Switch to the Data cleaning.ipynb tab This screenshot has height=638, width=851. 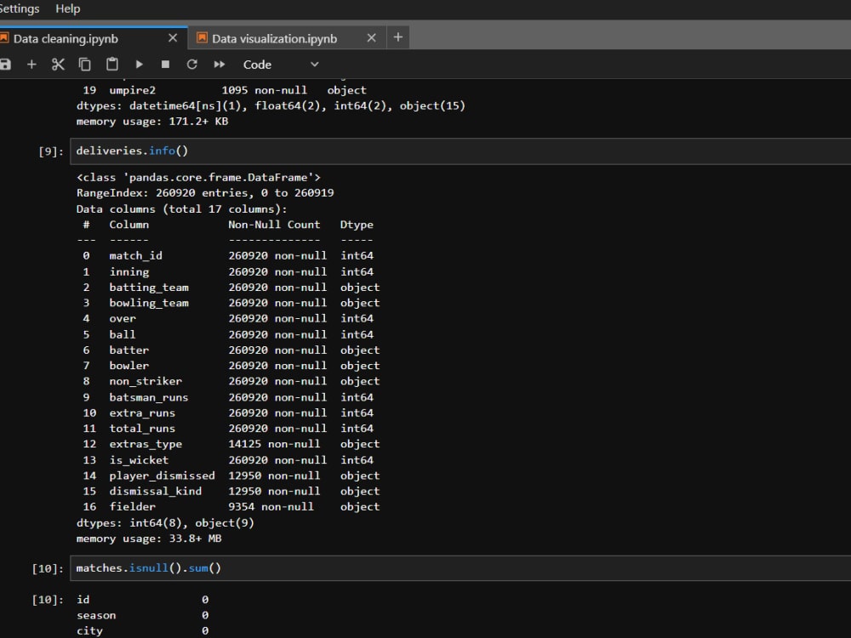click(66, 38)
